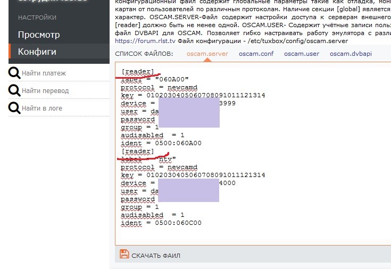Click the floppy disk download icon
Viewport: 391px width, 269px height.
124,255
